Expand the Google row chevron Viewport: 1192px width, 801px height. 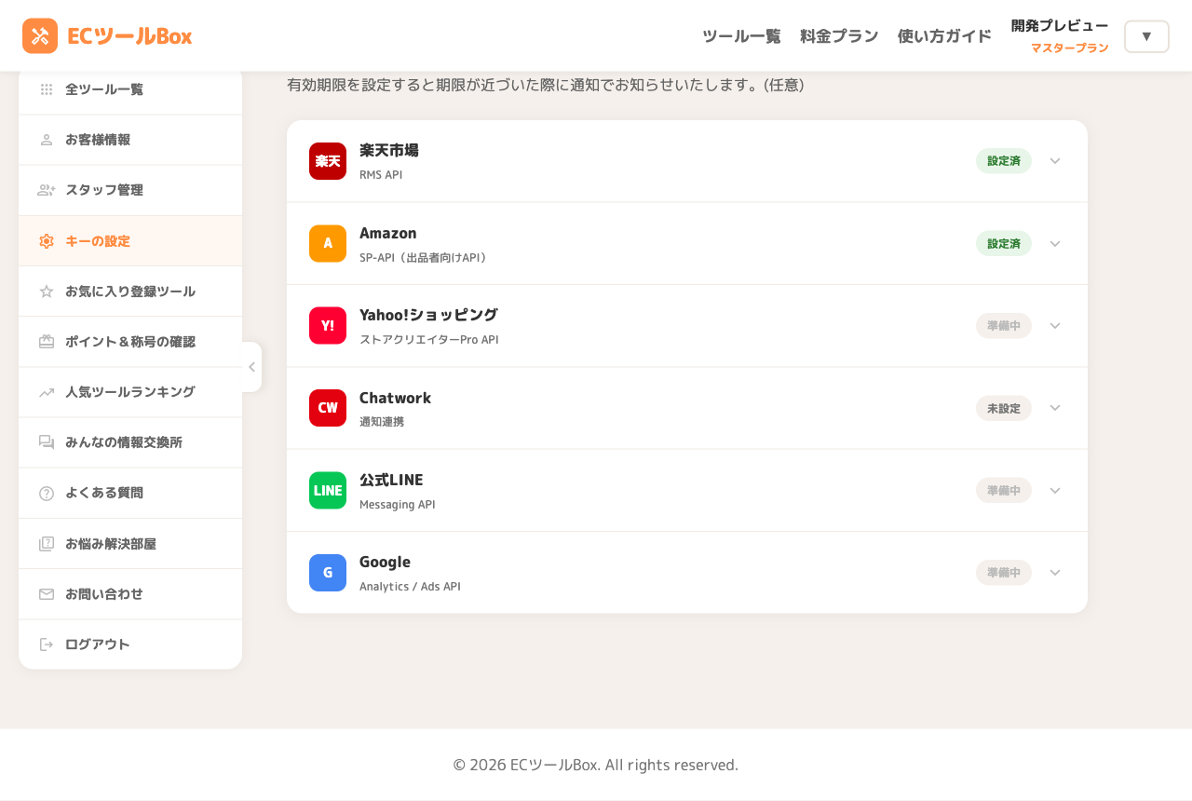[1055, 573]
